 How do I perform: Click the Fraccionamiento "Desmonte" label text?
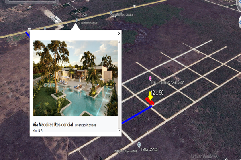167,82
